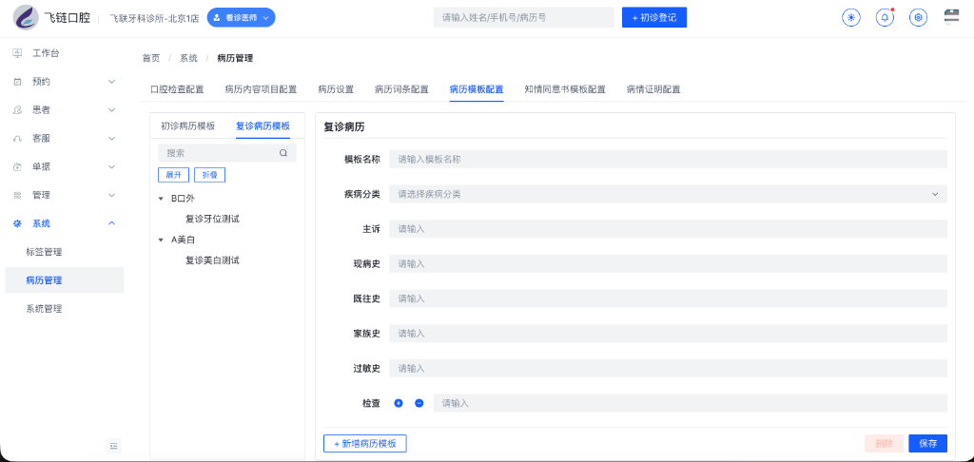This screenshot has width=974, height=462.
Task: Click the 家族史 input field
Action: pos(668,334)
